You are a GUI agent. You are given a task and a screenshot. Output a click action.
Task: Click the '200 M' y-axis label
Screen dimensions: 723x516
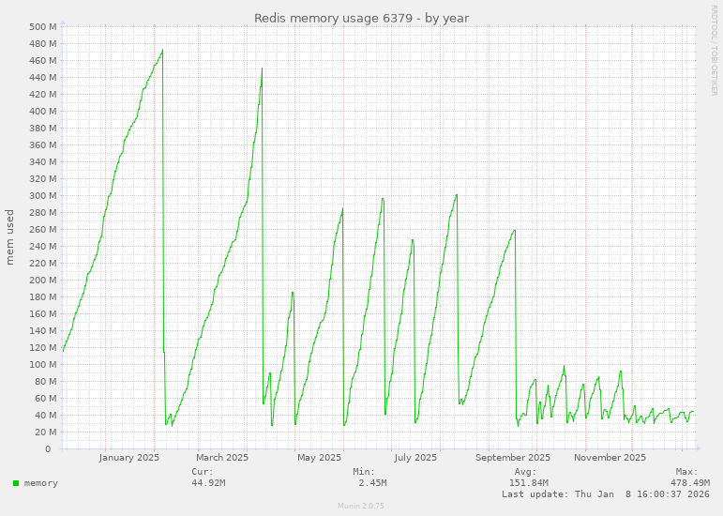pos(43,280)
